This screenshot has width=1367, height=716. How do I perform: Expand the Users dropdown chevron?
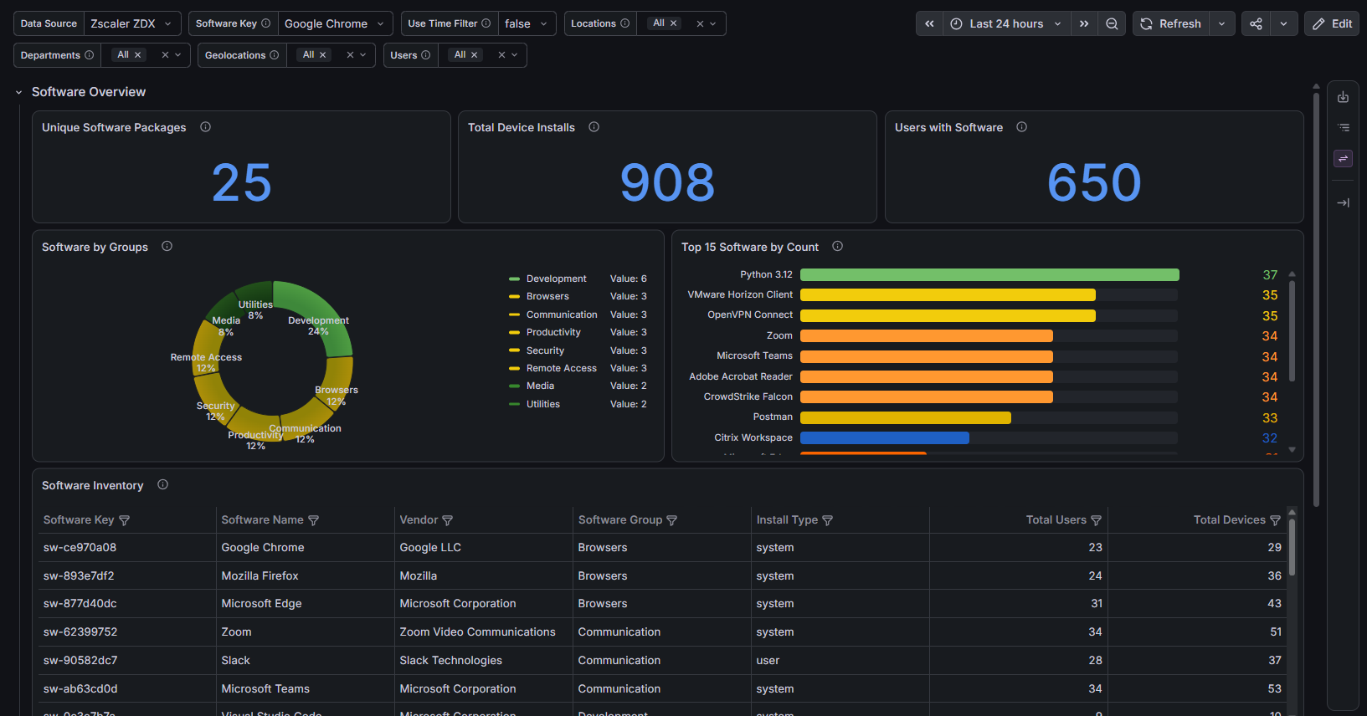(514, 55)
